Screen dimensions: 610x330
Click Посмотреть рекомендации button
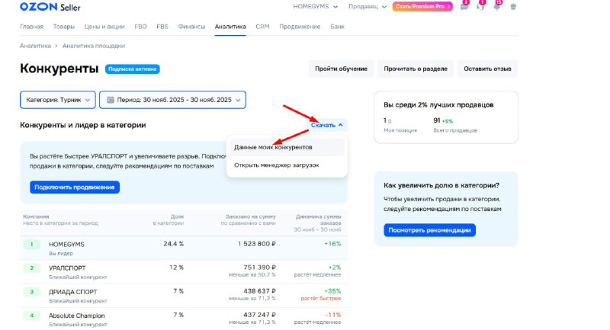(429, 230)
